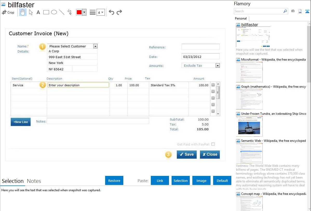The width and height of the screenshot is (311, 211).
Task: Activate the hand pan tool
Action: point(23,12)
